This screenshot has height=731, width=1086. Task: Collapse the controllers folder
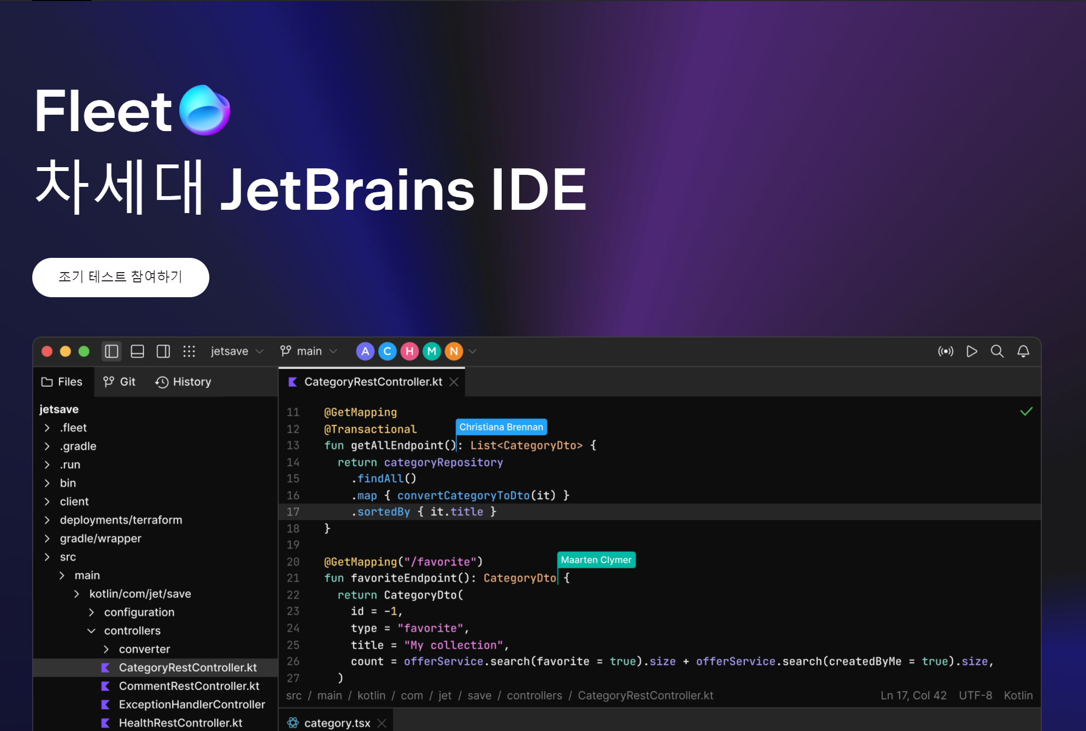tap(91, 631)
